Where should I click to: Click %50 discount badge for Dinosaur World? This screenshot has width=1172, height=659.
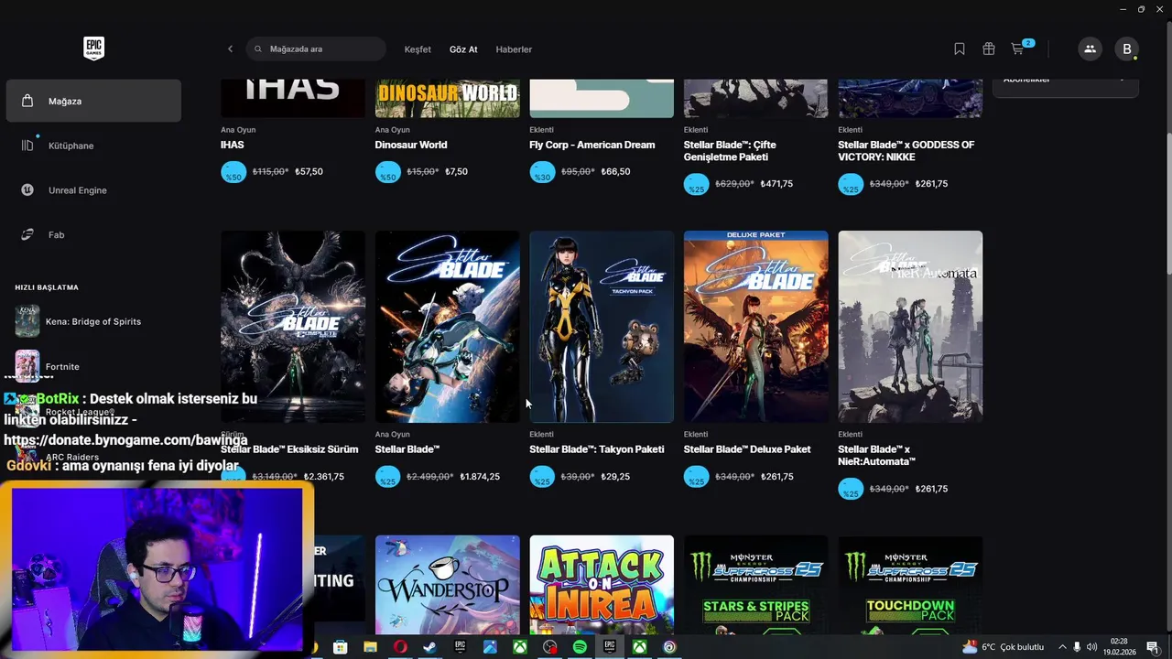point(387,172)
